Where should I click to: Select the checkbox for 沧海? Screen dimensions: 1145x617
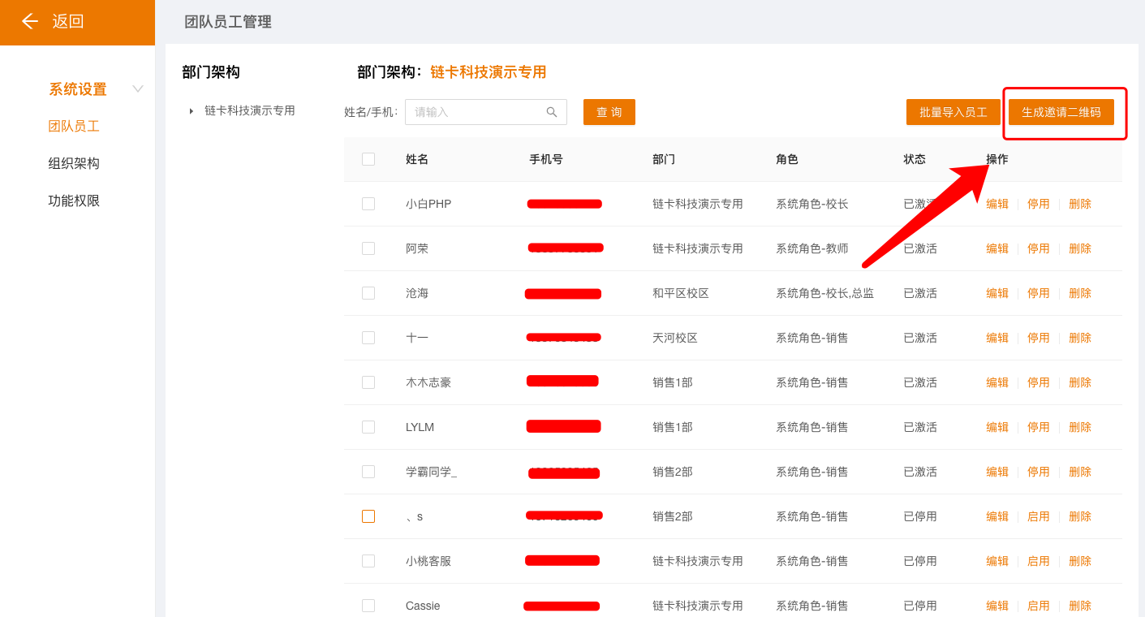pos(368,293)
